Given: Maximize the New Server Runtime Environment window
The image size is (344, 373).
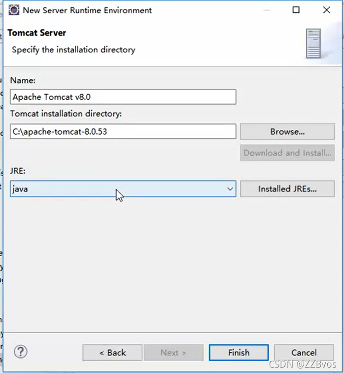Looking at the screenshot, I should coord(296,10).
